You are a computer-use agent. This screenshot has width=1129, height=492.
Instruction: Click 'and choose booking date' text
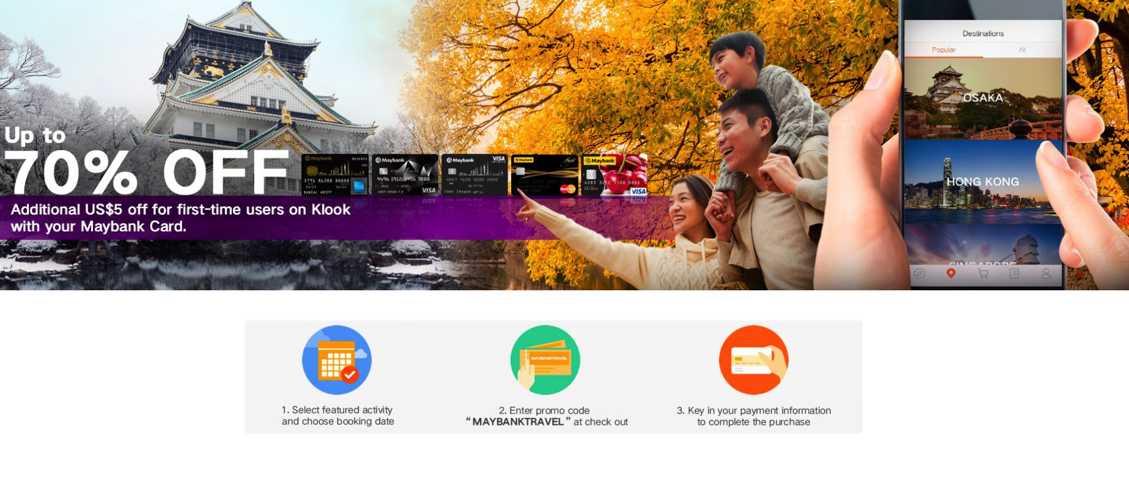(338, 422)
